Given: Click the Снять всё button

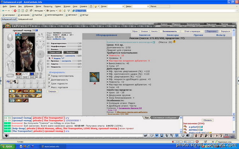Looking at the screenshot, I should 55,52.
